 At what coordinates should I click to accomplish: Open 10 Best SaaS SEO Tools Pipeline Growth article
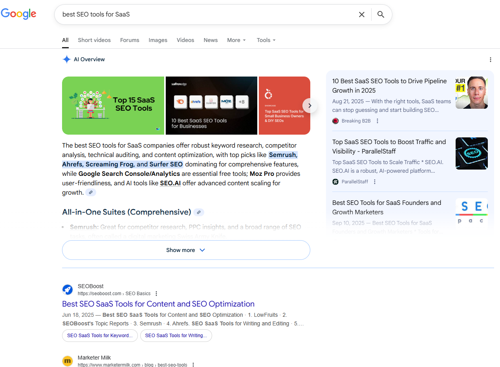pyautogui.click(x=390, y=86)
